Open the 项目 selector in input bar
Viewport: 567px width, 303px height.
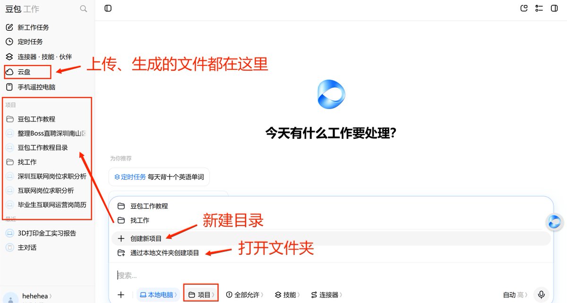[x=201, y=295]
